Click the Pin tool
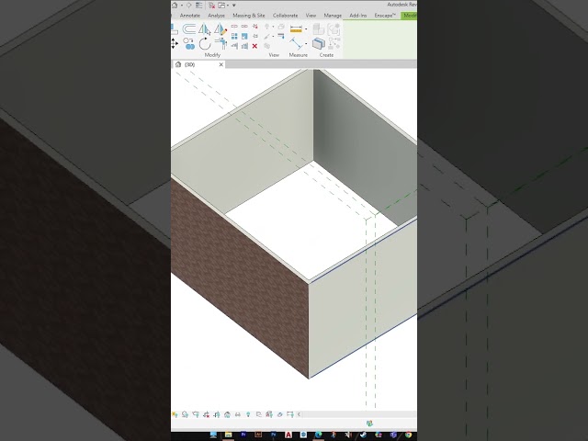The width and height of the screenshot is (588, 441). click(255, 36)
